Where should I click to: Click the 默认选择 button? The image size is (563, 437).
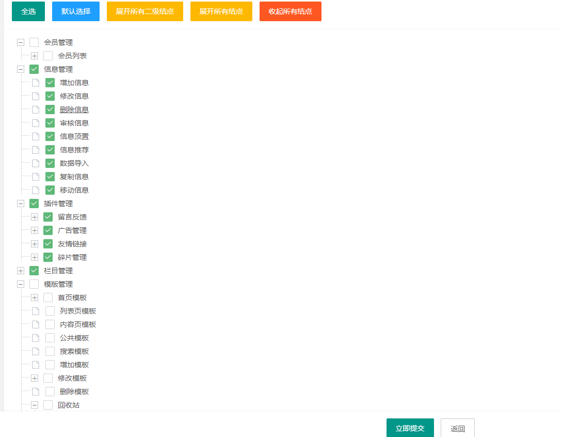(76, 11)
